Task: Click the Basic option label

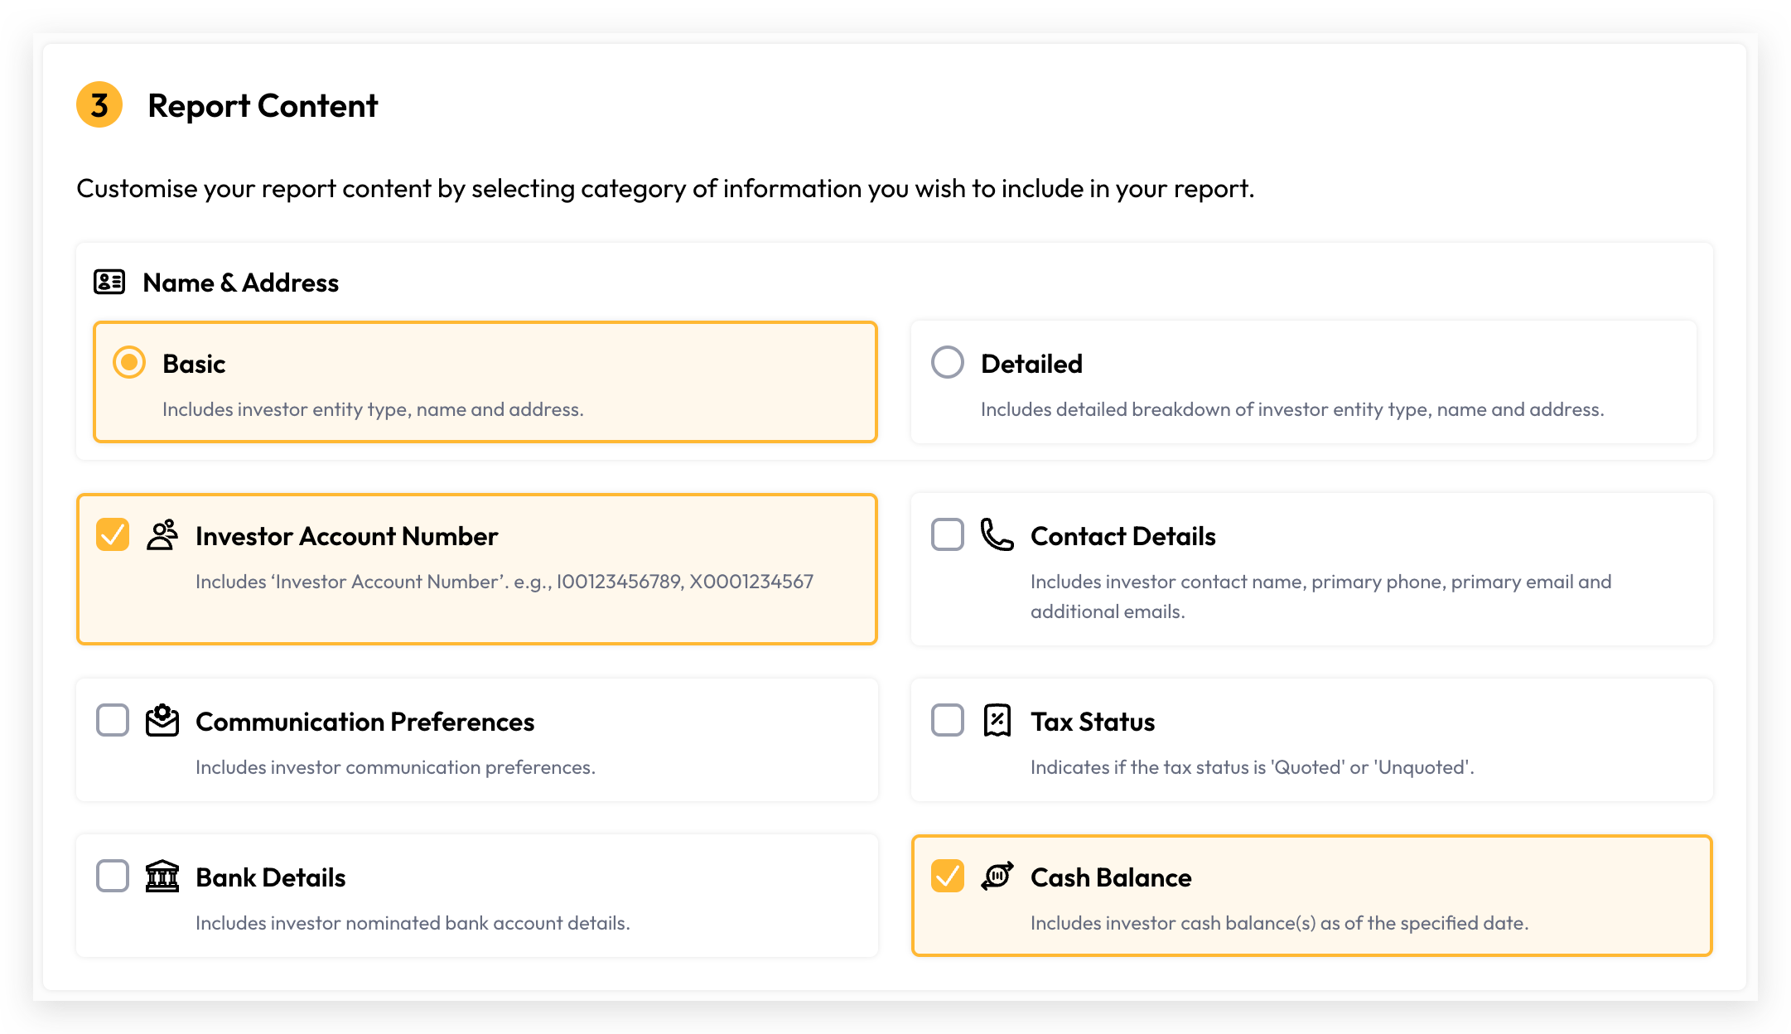Action: pos(194,364)
